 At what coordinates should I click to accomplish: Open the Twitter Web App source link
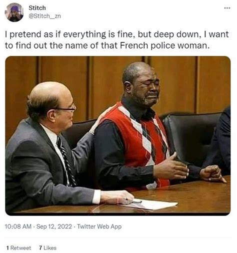tap(99, 226)
